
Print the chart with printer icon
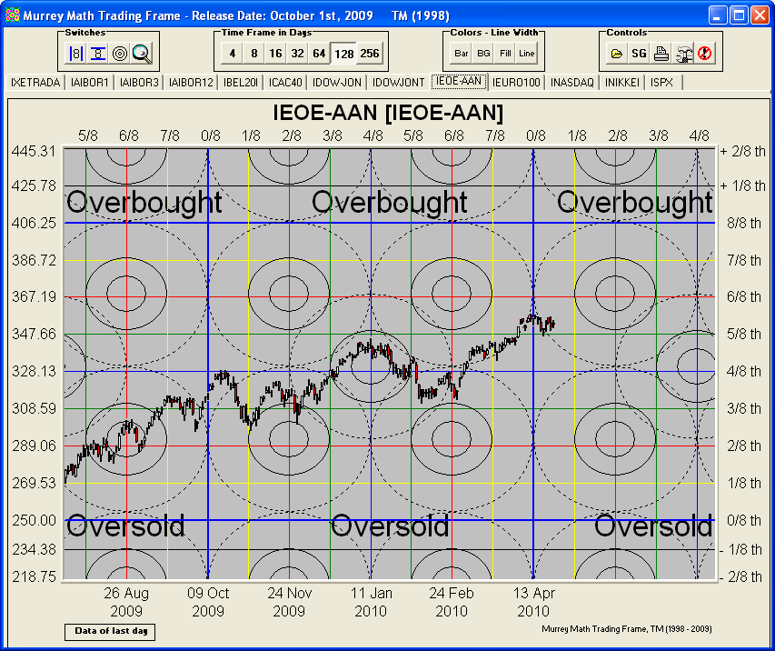pos(661,54)
